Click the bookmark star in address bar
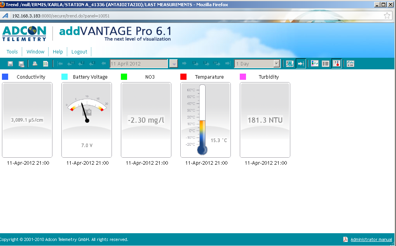The image size is (396, 246). coord(387,15)
